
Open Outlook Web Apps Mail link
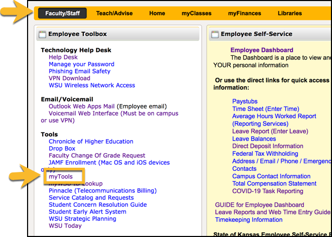[82, 106]
